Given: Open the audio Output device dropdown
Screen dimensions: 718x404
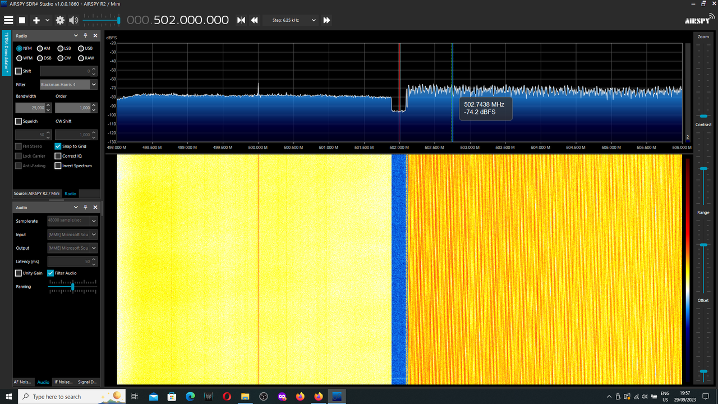Looking at the screenshot, I should pyautogui.click(x=72, y=248).
